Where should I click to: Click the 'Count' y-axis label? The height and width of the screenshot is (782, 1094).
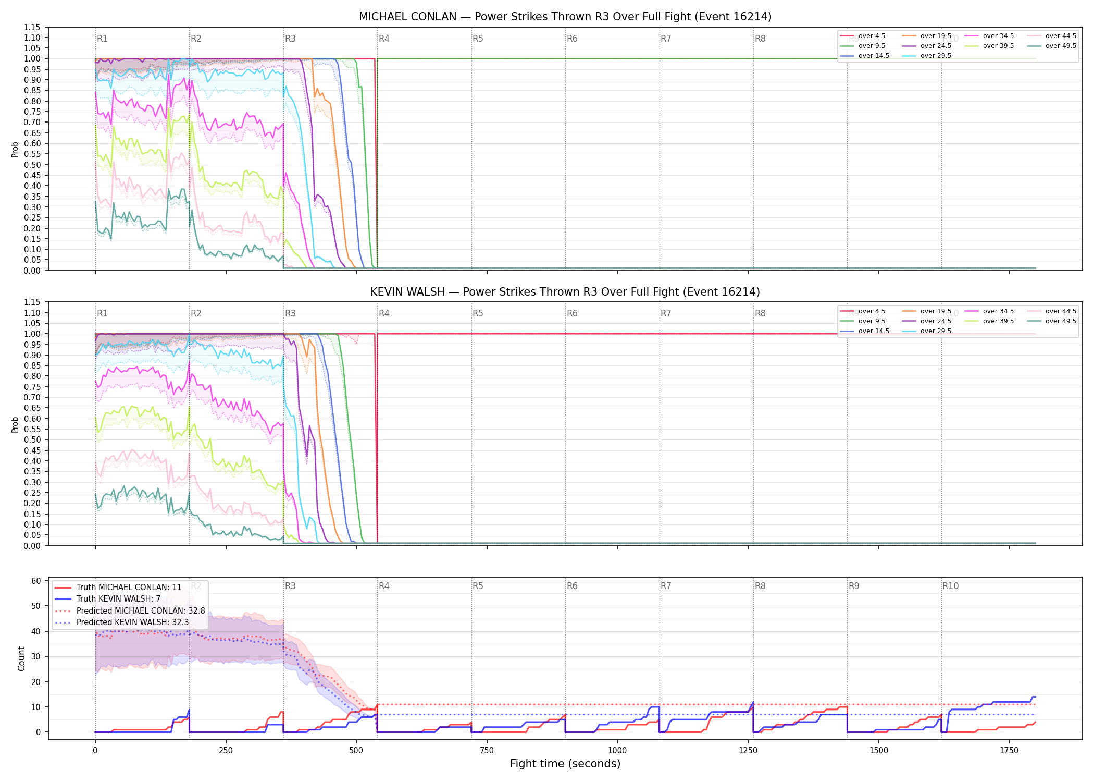(21, 658)
